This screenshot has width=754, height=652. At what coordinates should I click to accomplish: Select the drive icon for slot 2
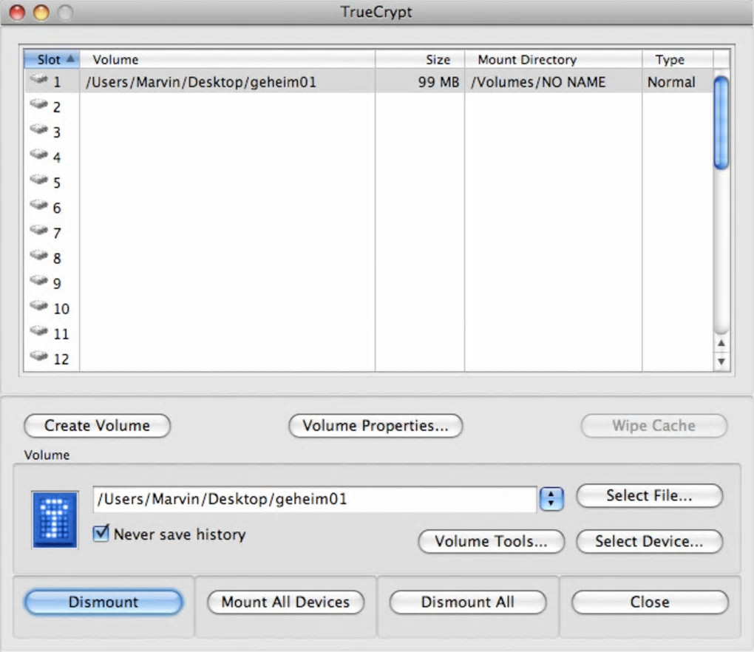click(38, 103)
